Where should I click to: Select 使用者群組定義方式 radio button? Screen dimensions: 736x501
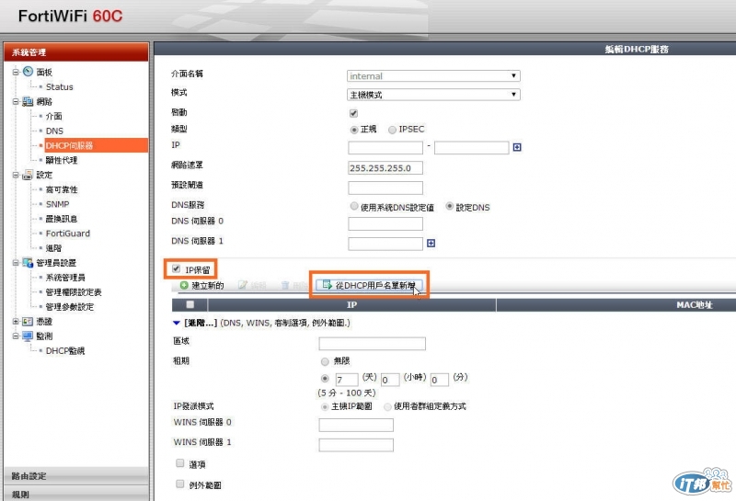387,406
